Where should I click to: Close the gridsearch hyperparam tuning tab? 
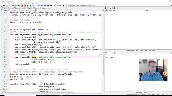tap(36, 10)
